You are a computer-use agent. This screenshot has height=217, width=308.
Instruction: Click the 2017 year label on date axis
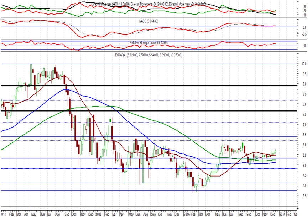(282, 214)
